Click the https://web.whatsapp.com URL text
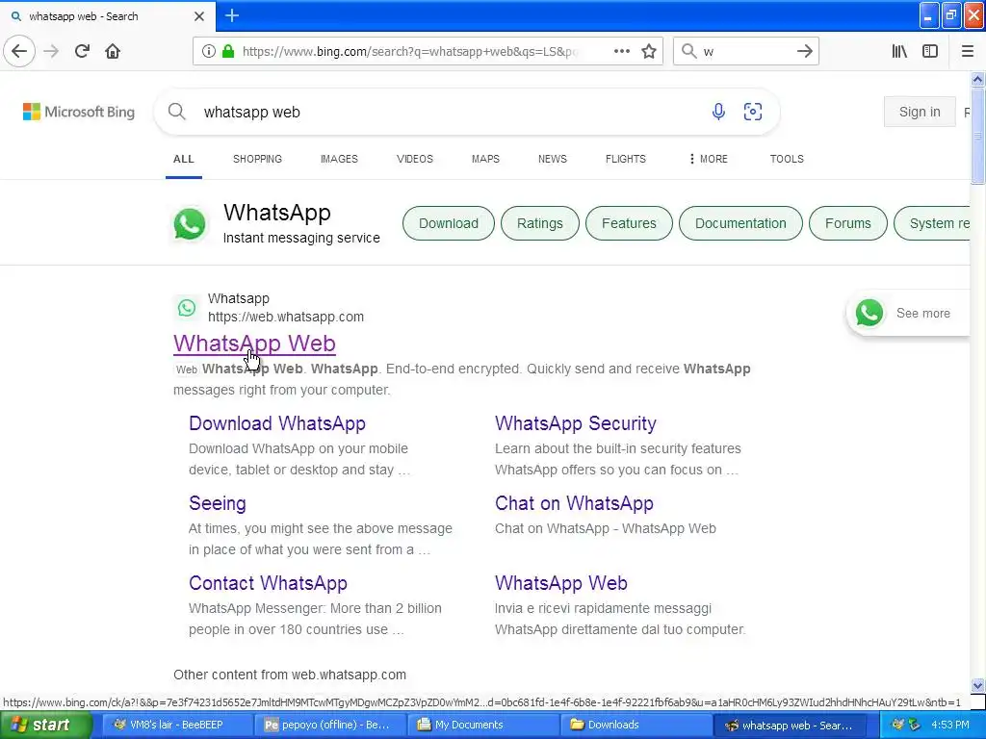The width and height of the screenshot is (986, 739). pyautogui.click(x=286, y=317)
